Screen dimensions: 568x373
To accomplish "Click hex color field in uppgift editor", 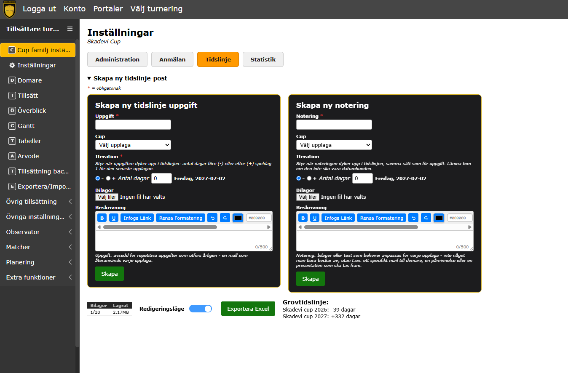I will (259, 218).
